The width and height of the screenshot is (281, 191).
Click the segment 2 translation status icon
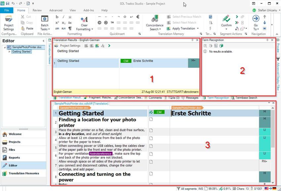click(x=151, y=119)
